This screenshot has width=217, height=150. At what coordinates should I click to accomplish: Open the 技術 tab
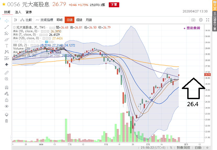tap(7, 12)
